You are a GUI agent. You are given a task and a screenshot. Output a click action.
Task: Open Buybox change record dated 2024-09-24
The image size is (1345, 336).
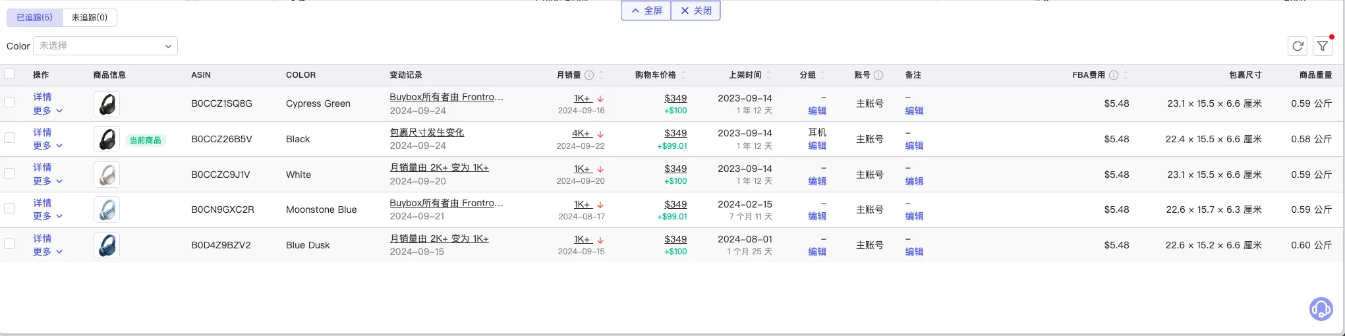[446, 97]
